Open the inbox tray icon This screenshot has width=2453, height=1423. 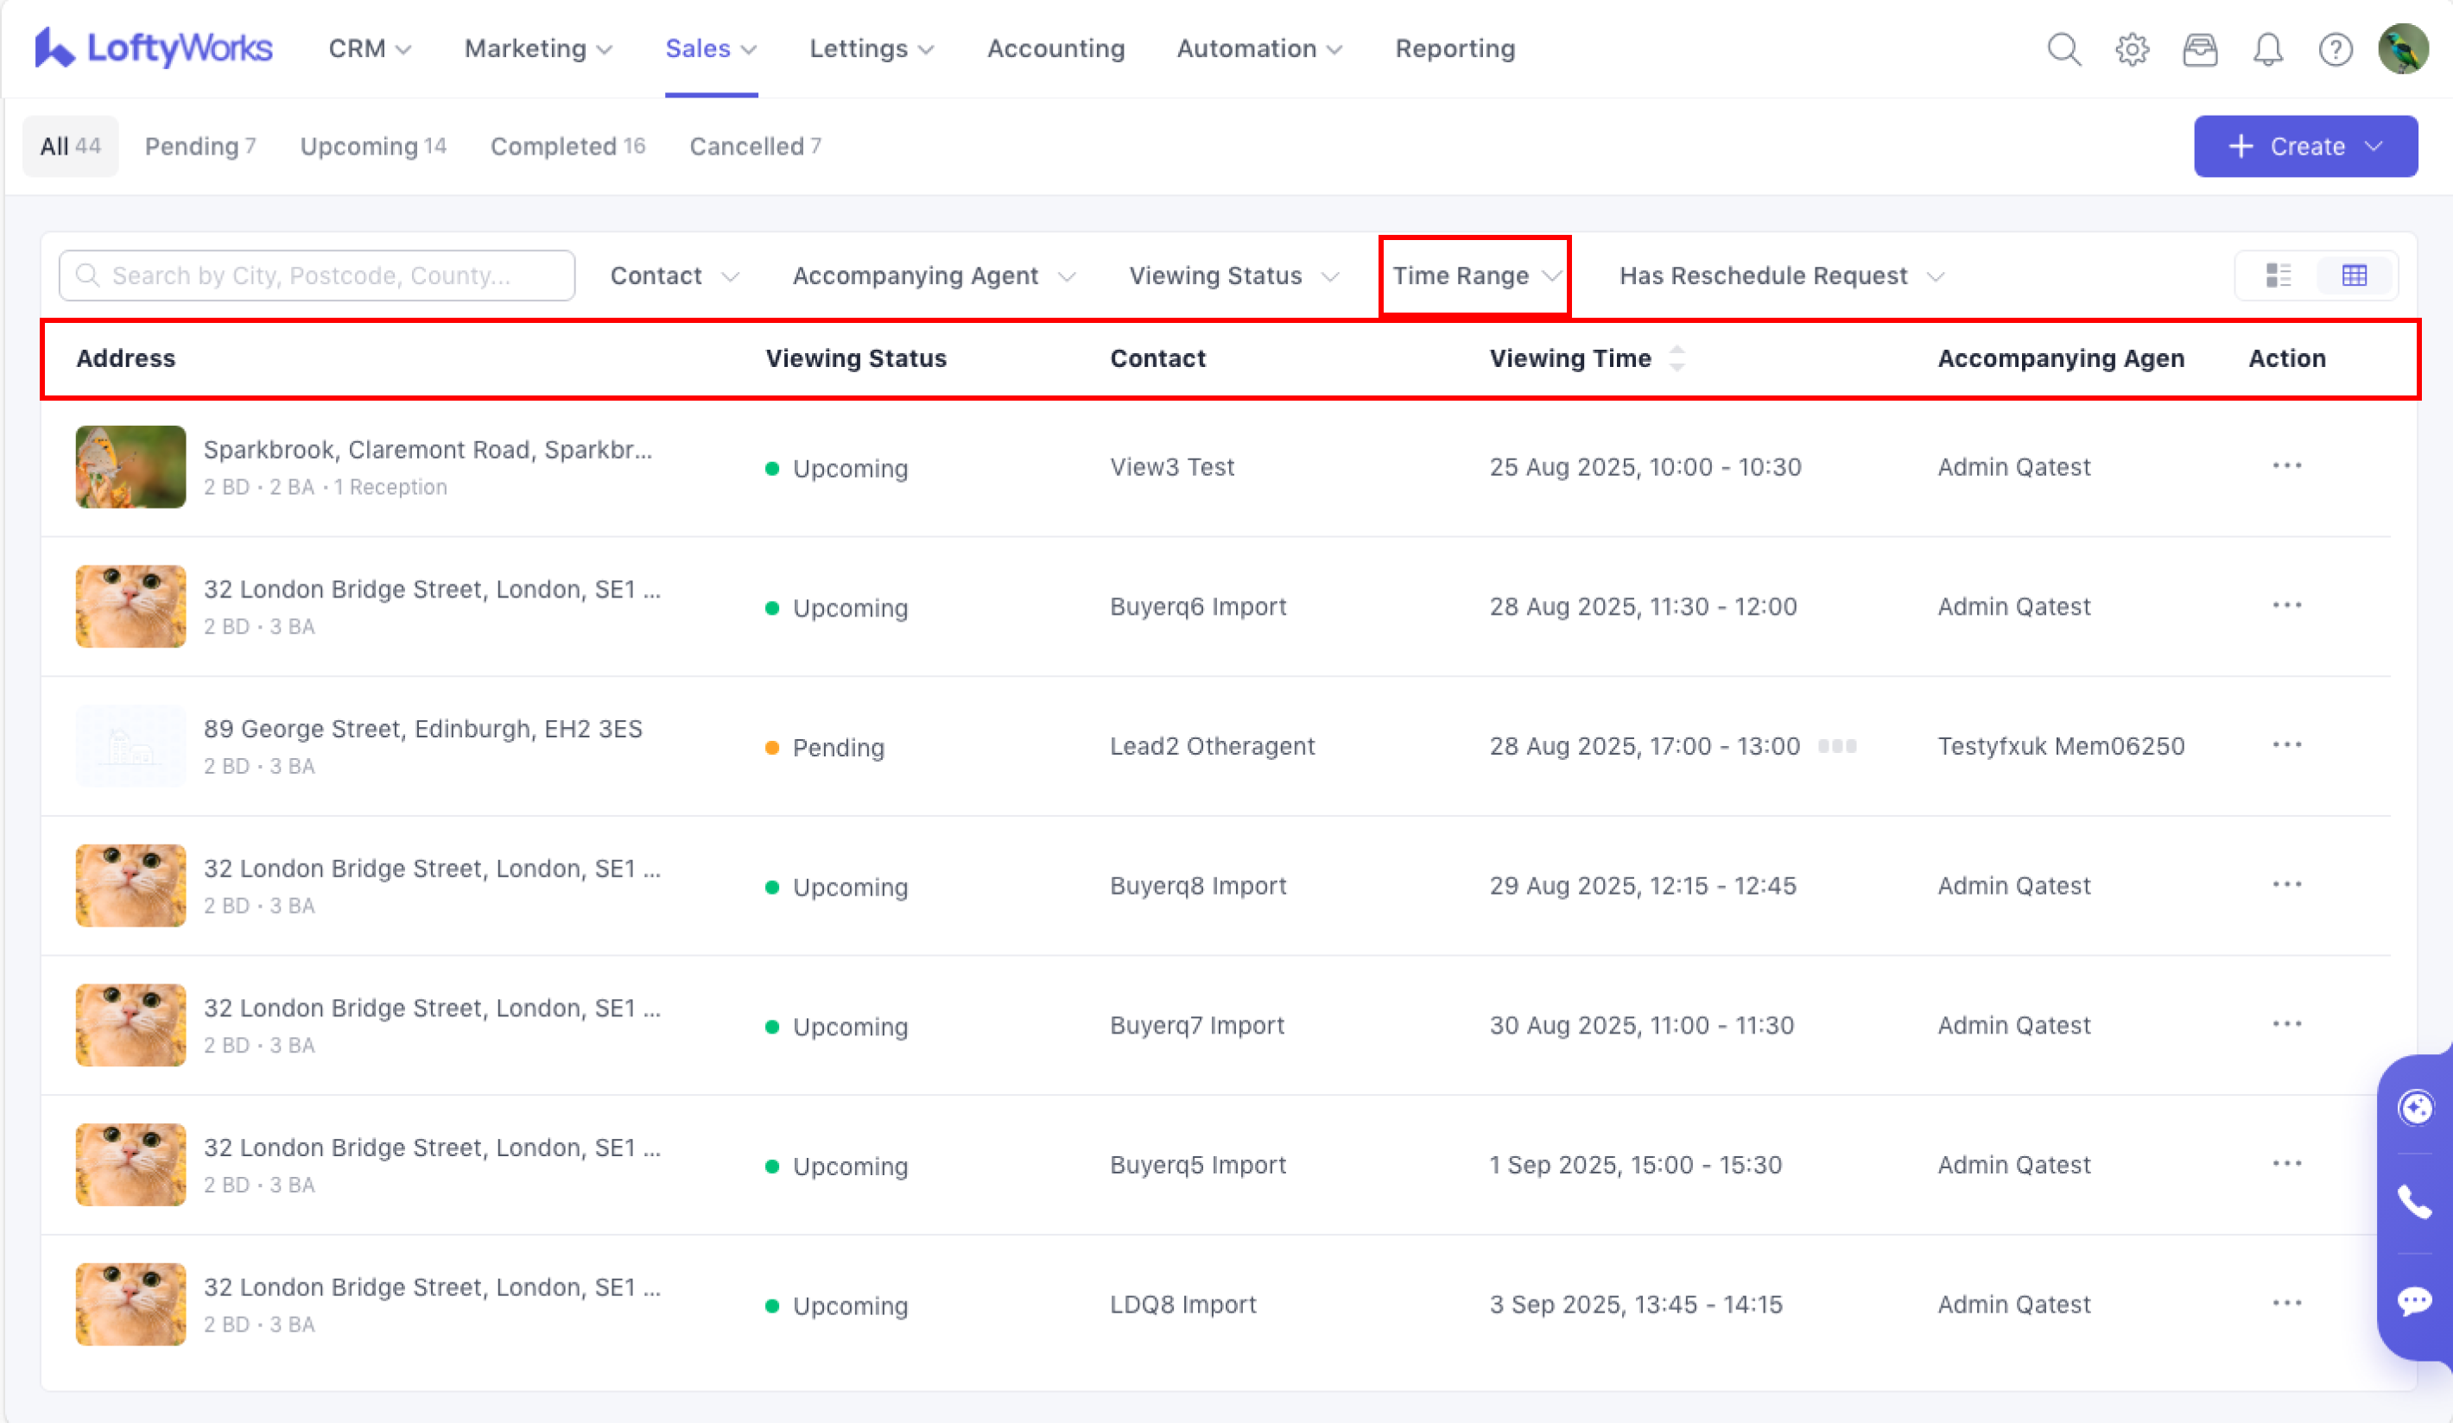(x=2200, y=48)
